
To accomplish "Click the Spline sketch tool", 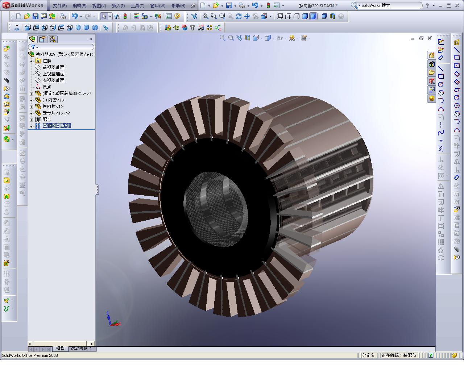I will (x=441, y=133).
